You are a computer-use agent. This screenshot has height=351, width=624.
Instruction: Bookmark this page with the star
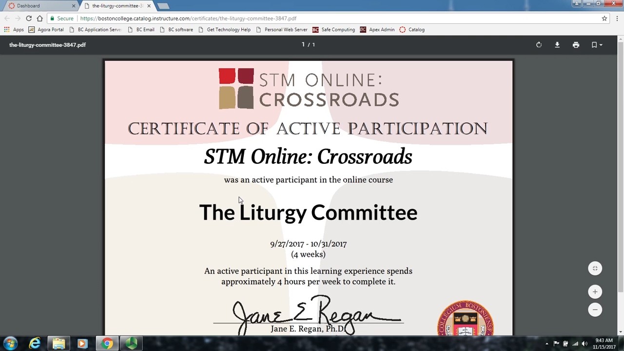(604, 19)
